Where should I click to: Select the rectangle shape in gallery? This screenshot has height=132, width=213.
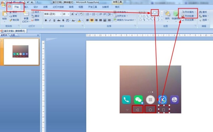pos(155,12)
